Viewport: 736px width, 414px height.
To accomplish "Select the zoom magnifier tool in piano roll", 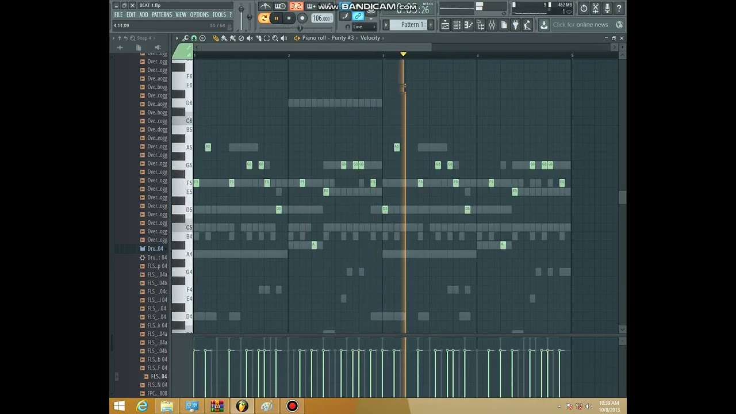I will click(x=275, y=38).
